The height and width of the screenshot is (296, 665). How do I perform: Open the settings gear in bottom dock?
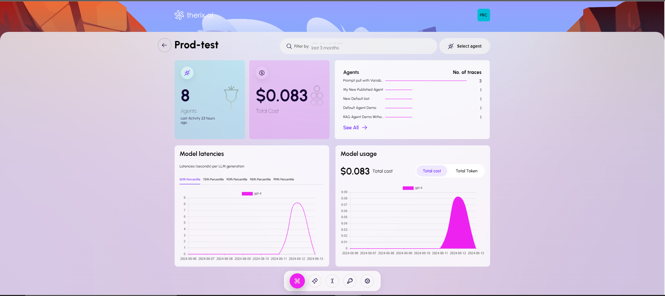[x=367, y=281]
